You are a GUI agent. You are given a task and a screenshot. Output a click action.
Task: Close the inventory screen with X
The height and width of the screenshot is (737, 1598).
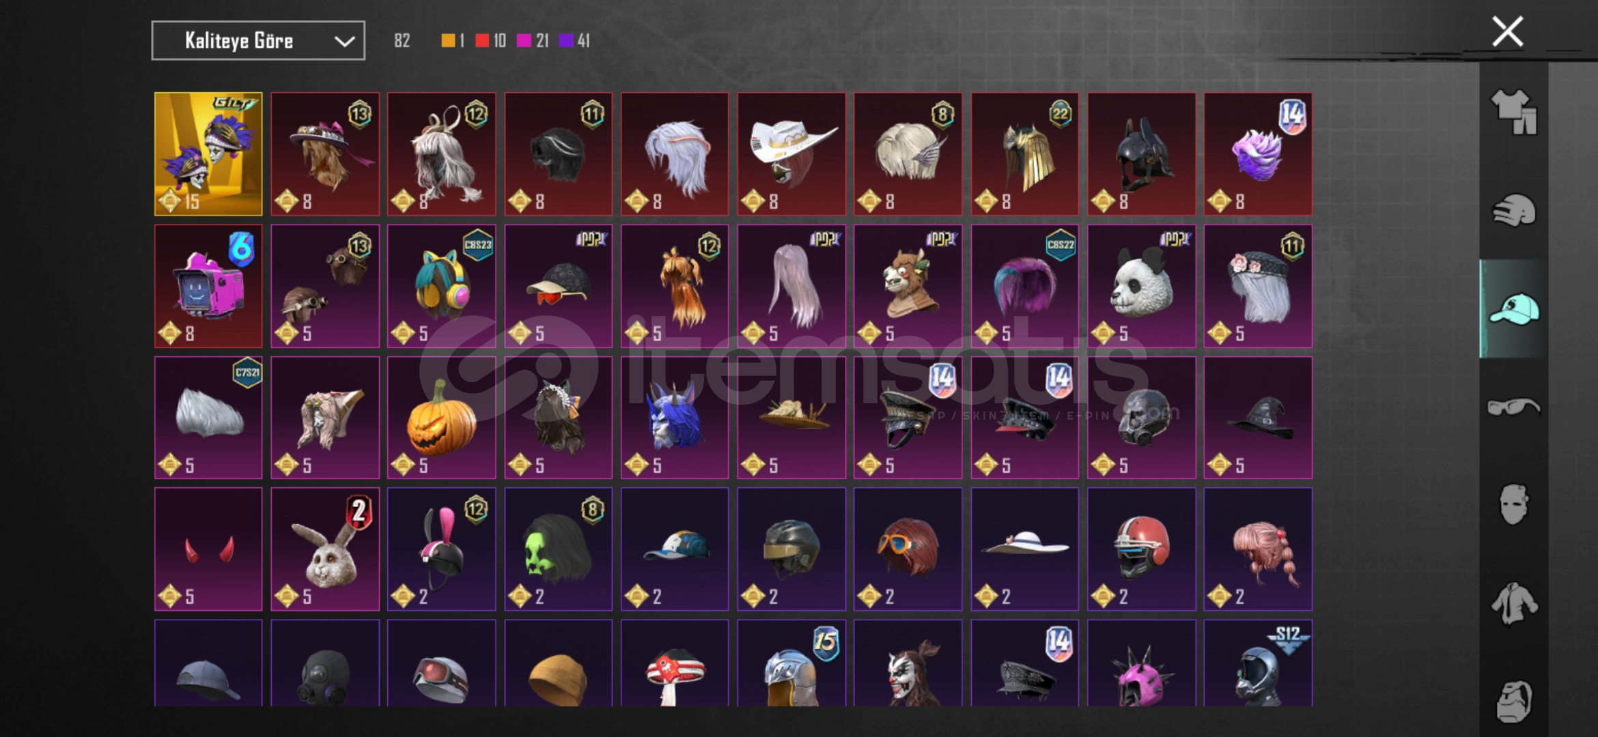coord(1508,31)
